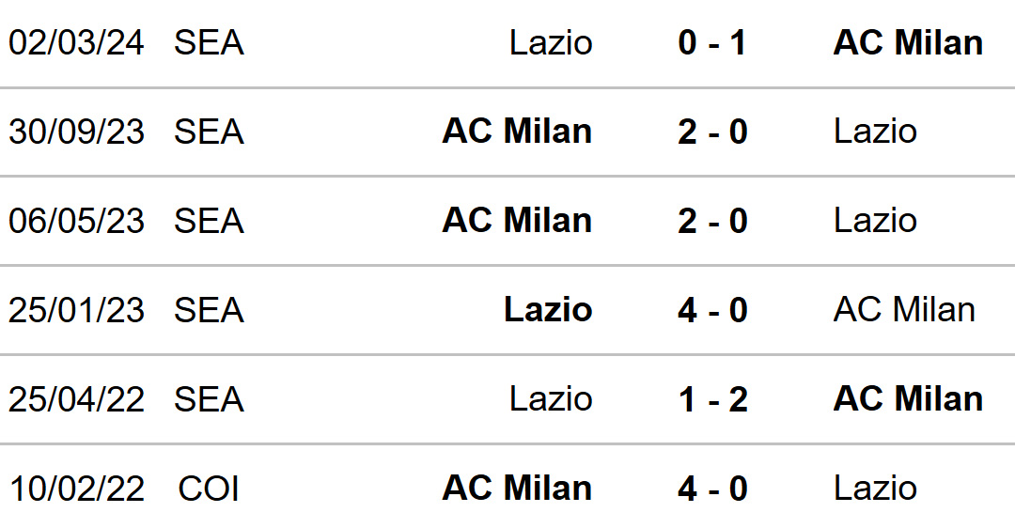Select AC Milan away team on 25/01/23
Screen dimensions: 1015x528
point(904,310)
